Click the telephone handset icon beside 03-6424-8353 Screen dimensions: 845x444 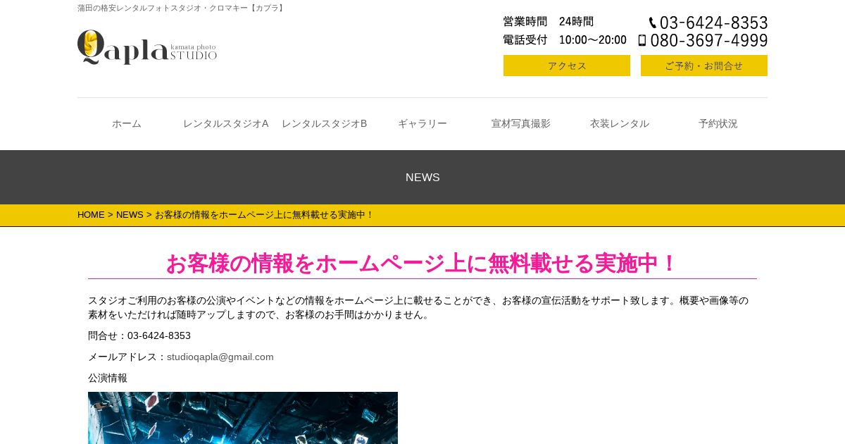coord(653,23)
